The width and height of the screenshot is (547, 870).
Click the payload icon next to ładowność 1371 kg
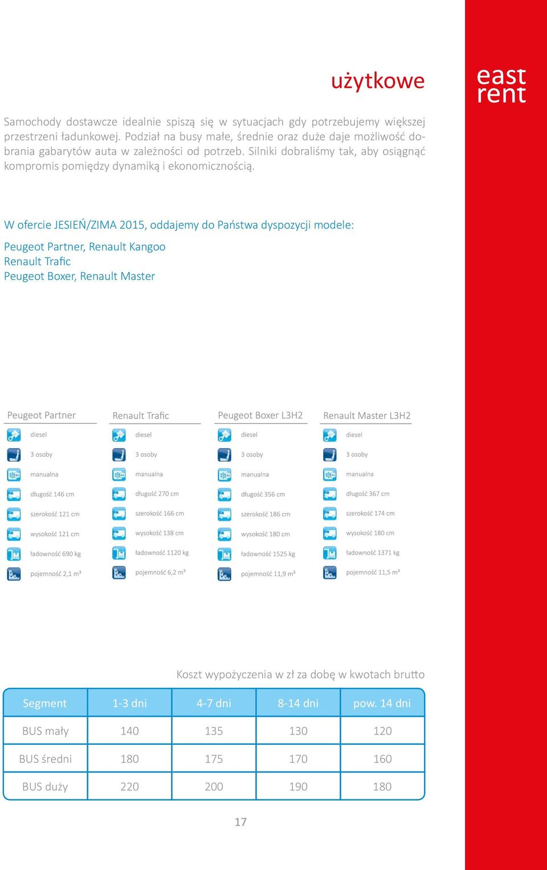pos(330,553)
